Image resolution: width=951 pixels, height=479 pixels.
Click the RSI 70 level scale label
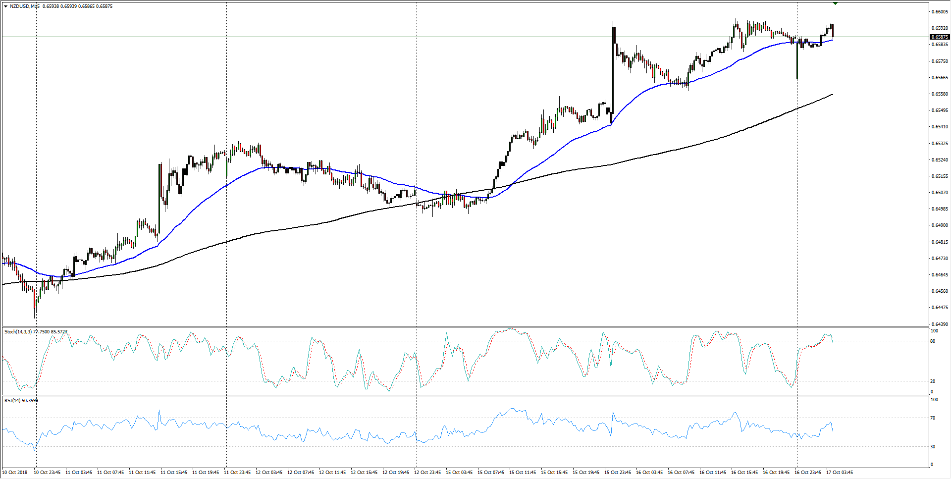pos(933,419)
